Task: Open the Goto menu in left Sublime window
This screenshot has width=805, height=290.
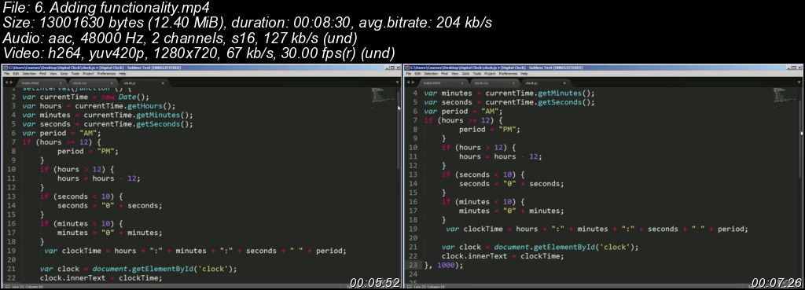Action: (64, 73)
